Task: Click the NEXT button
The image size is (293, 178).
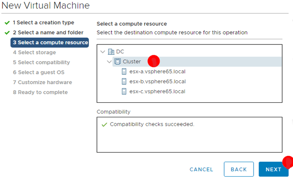Action: [x=274, y=169]
